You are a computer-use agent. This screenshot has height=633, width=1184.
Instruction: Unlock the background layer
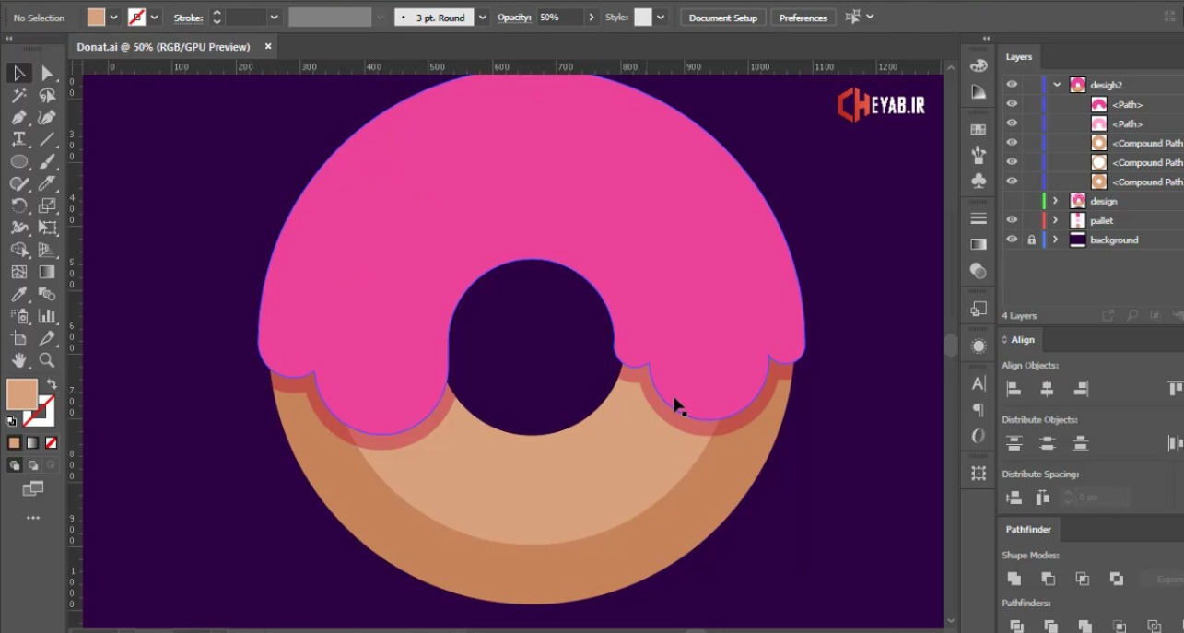[1031, 240]
